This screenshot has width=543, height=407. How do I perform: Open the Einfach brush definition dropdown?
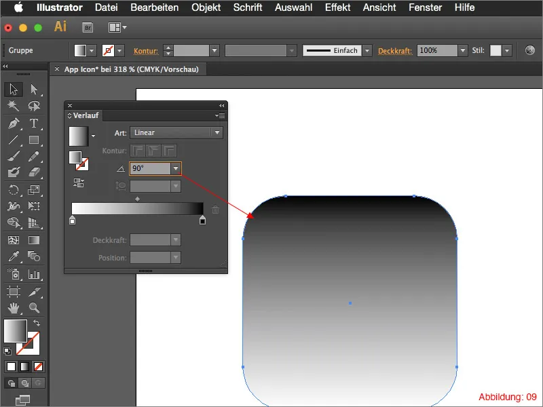(x=367, y=50)
